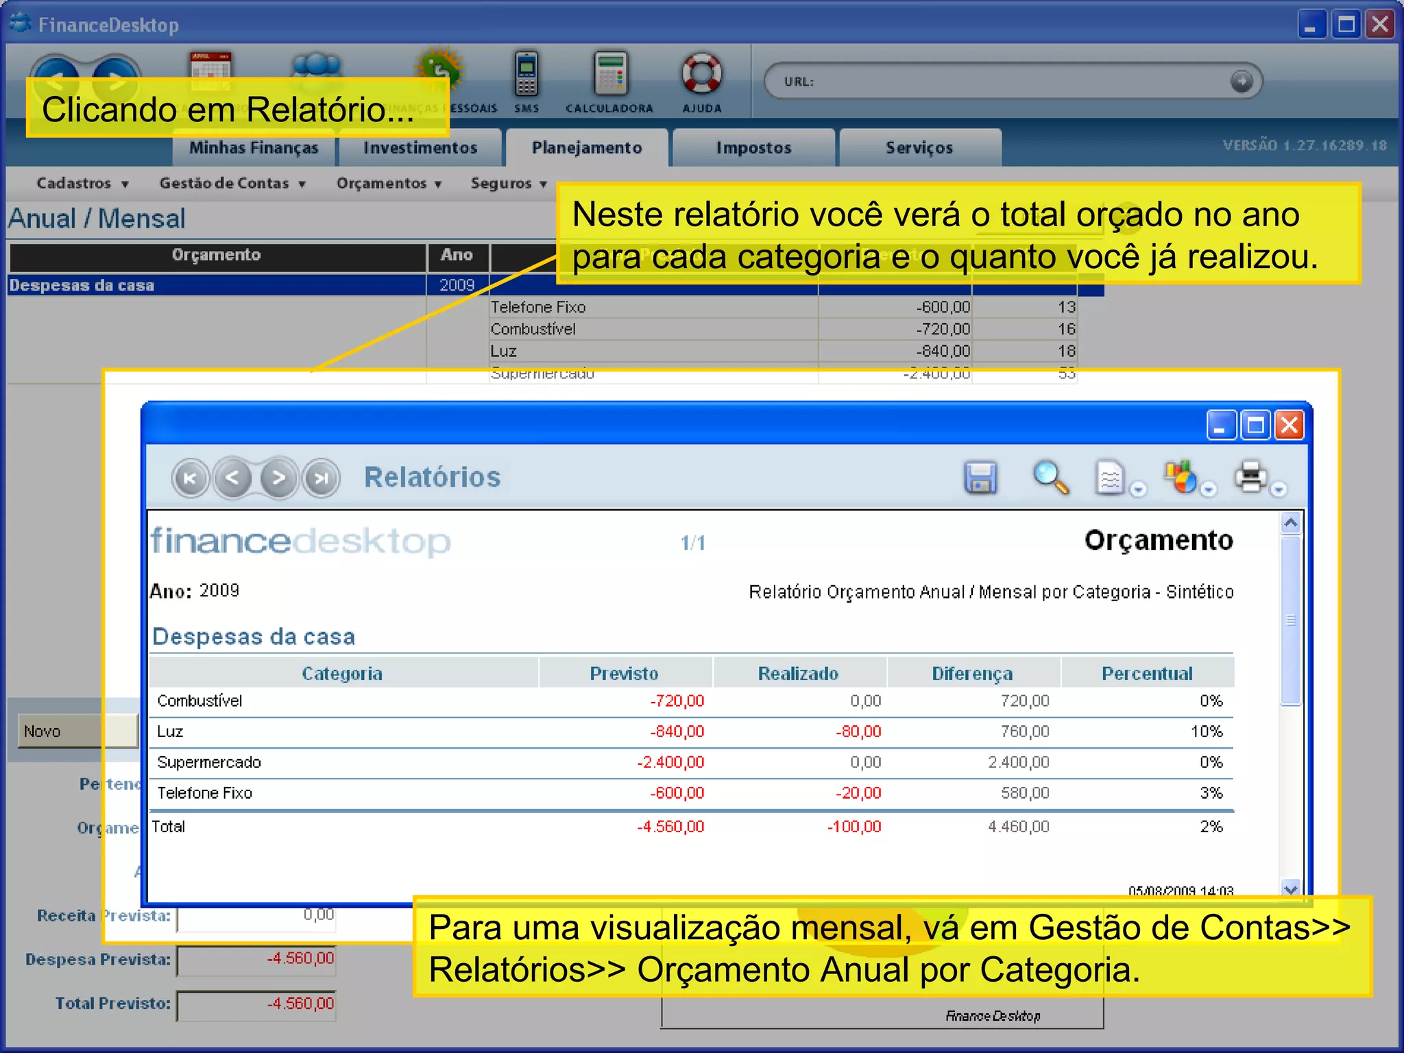Click the report scrollbar down arrow

click(x=1291, y=889)
